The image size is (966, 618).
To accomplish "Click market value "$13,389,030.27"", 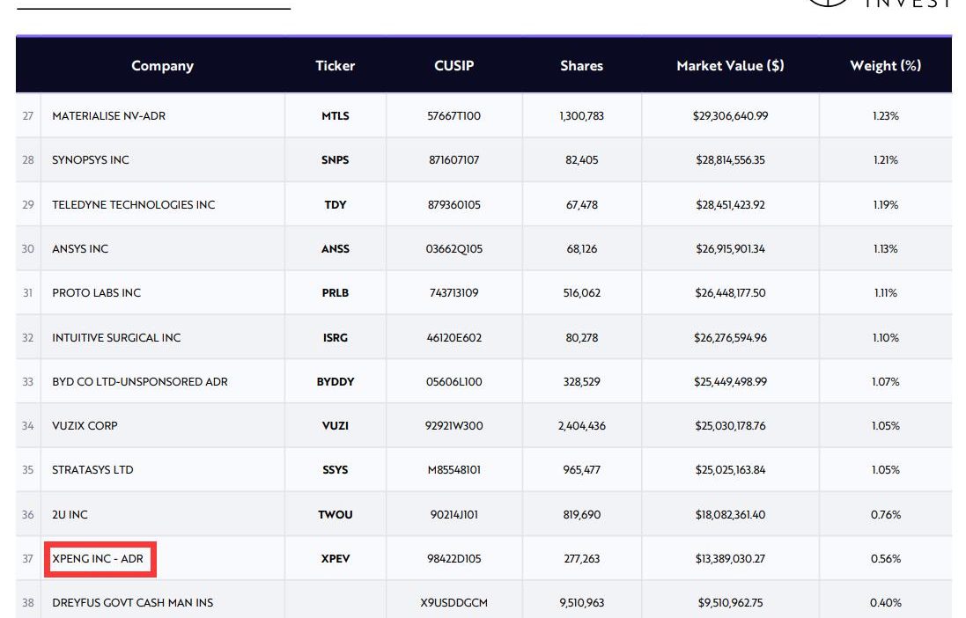I will coord(730,559).
